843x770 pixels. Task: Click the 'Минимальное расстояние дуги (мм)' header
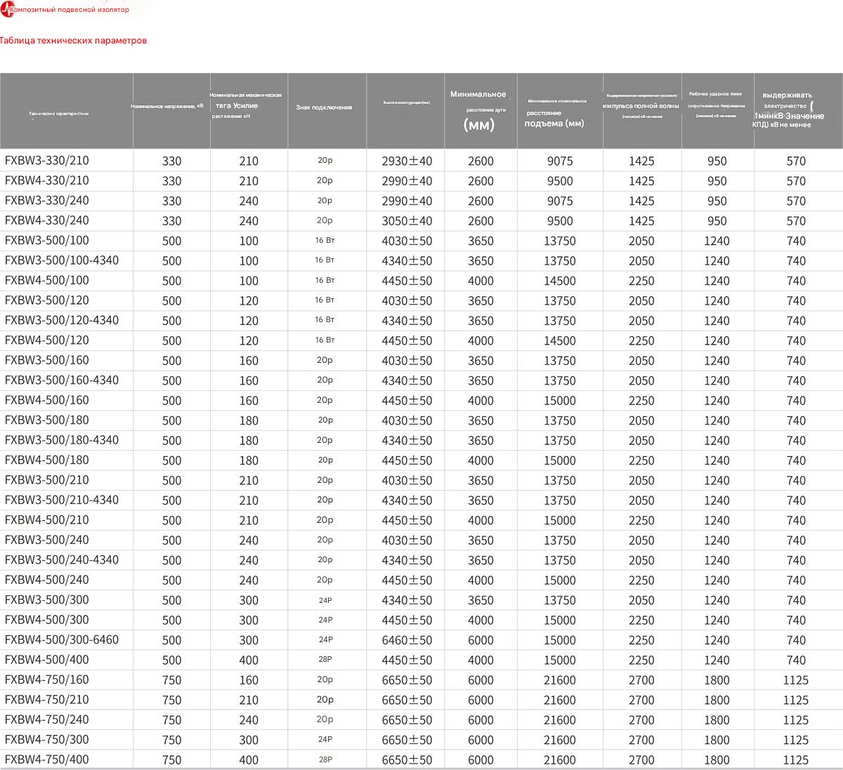click(x=481, y=110)
